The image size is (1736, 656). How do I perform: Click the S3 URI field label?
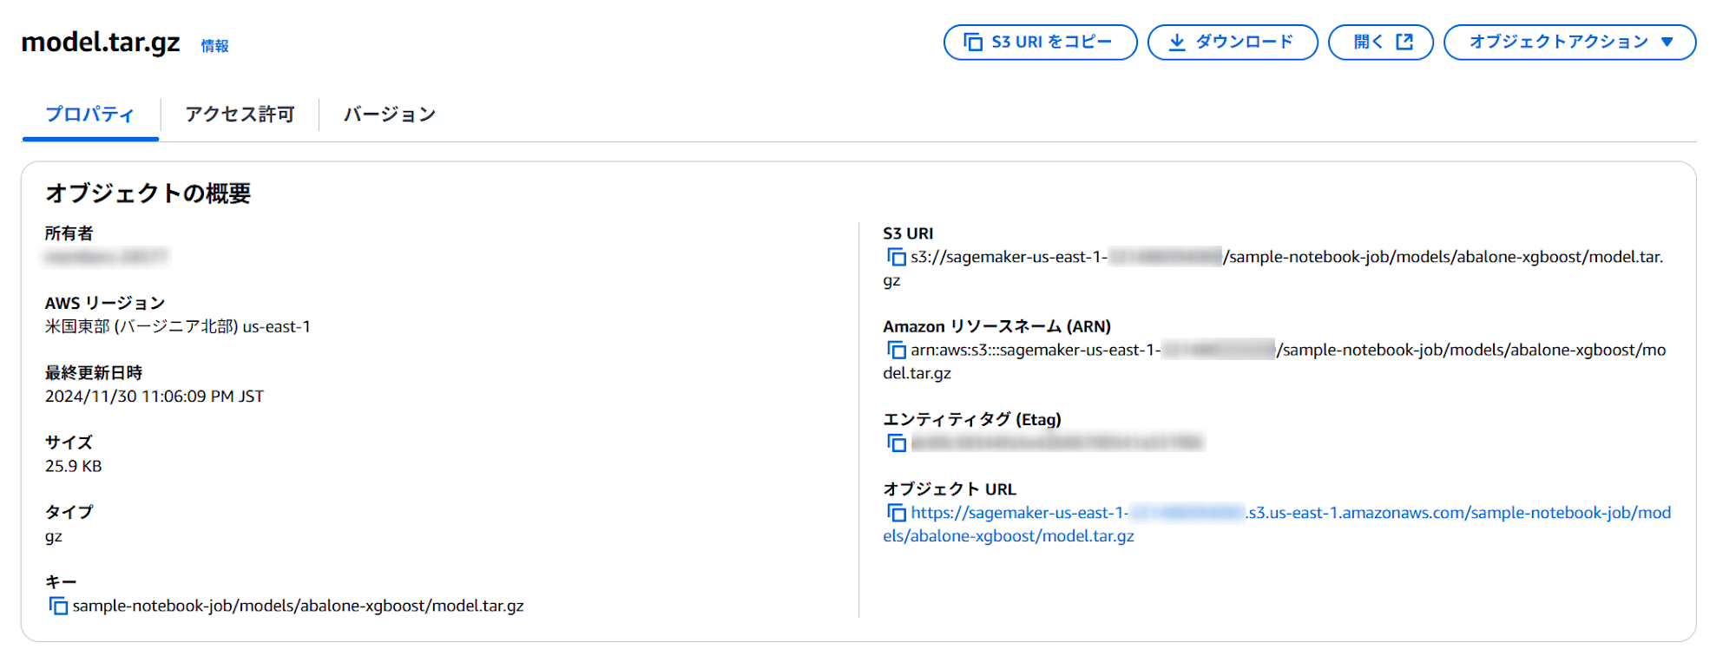908,233
